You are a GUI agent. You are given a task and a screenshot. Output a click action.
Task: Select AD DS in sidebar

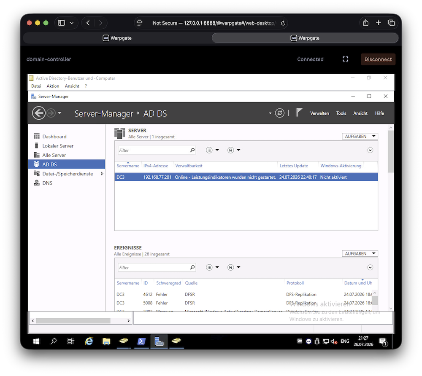click(x=67, y=164)
